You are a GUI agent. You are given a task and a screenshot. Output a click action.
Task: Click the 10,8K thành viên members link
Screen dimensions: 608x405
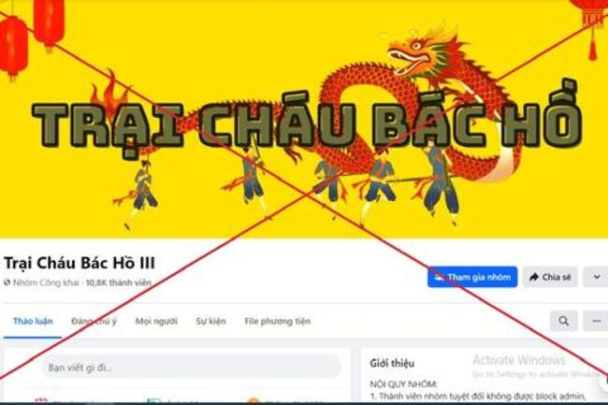coord(118,282)
